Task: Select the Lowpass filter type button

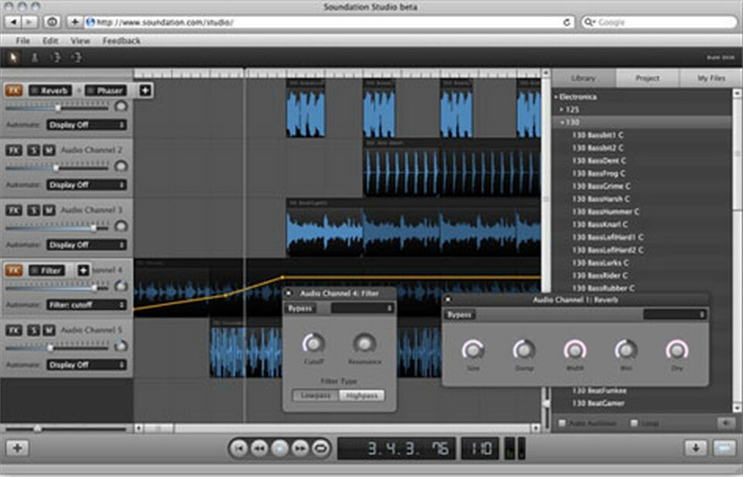Action: [x=315, y=395]
